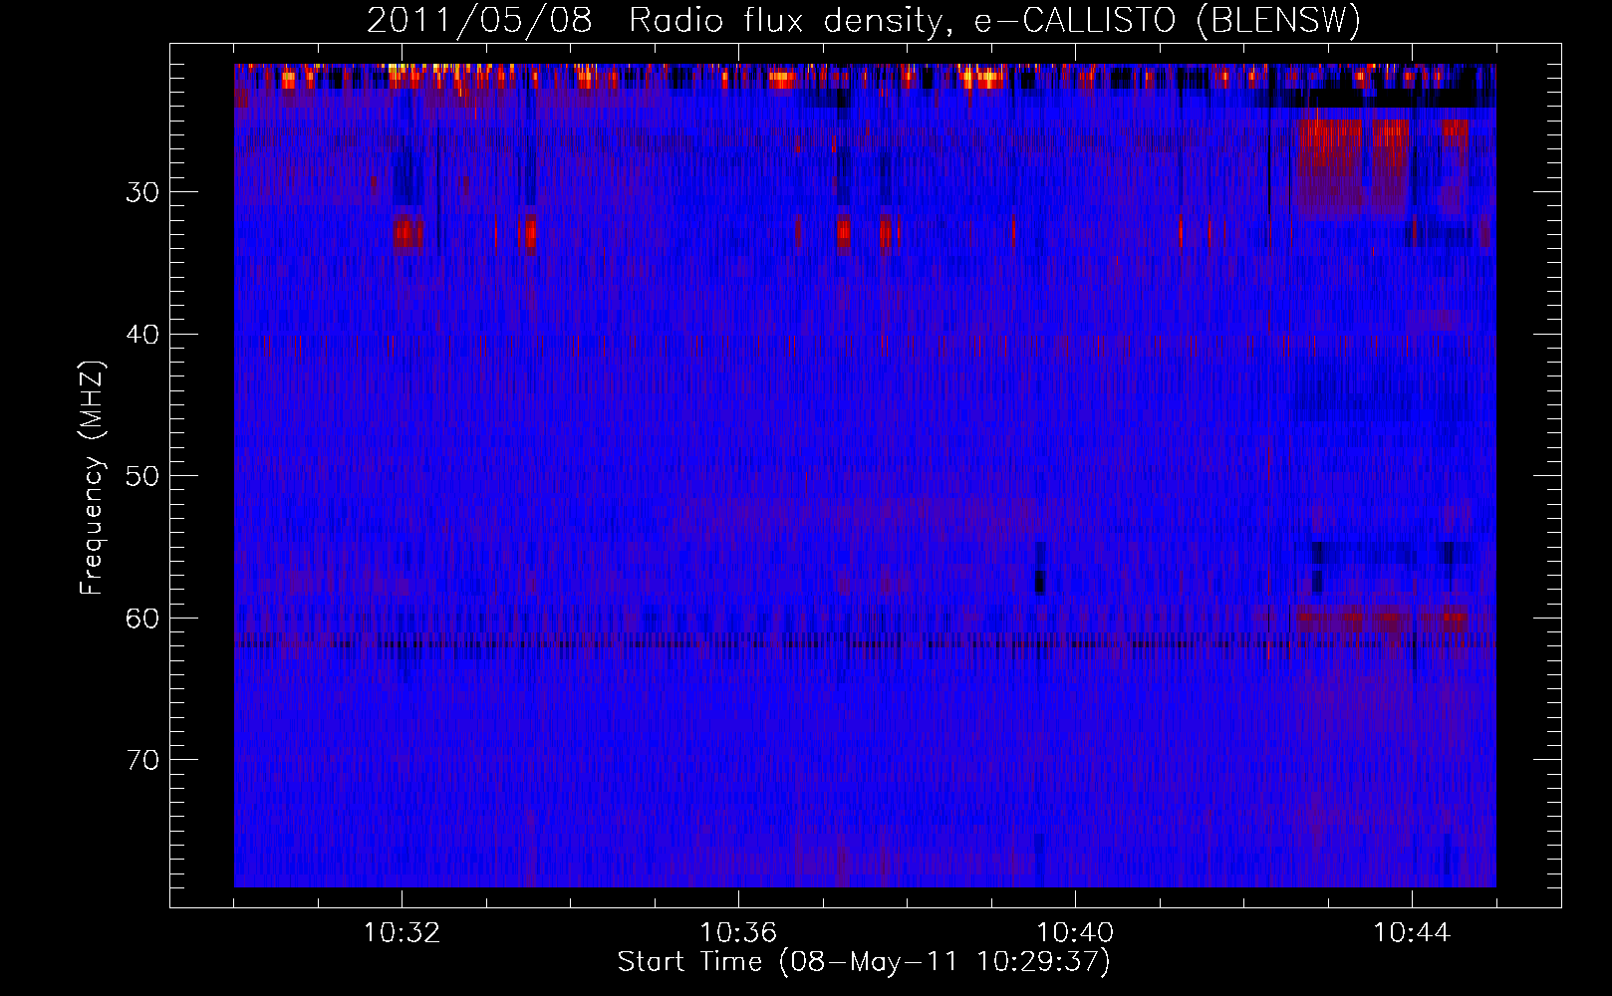Click the 10:44 time tick label
The width and height of the screenshot is (1612, 996).
pos(1412,933)
